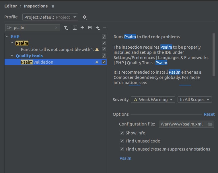Select the Psalm group label
The width and height of the screenshot is (218, 173).
point(22,43)
